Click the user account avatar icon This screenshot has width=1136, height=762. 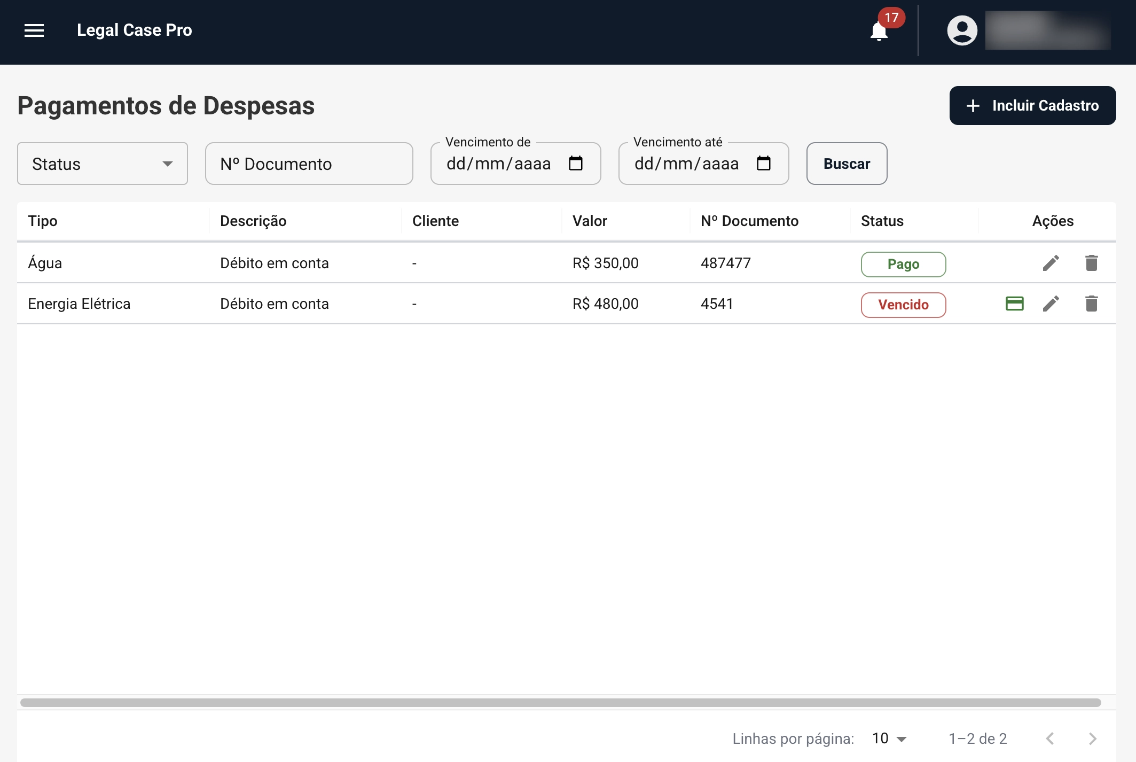tap(962, 30)
